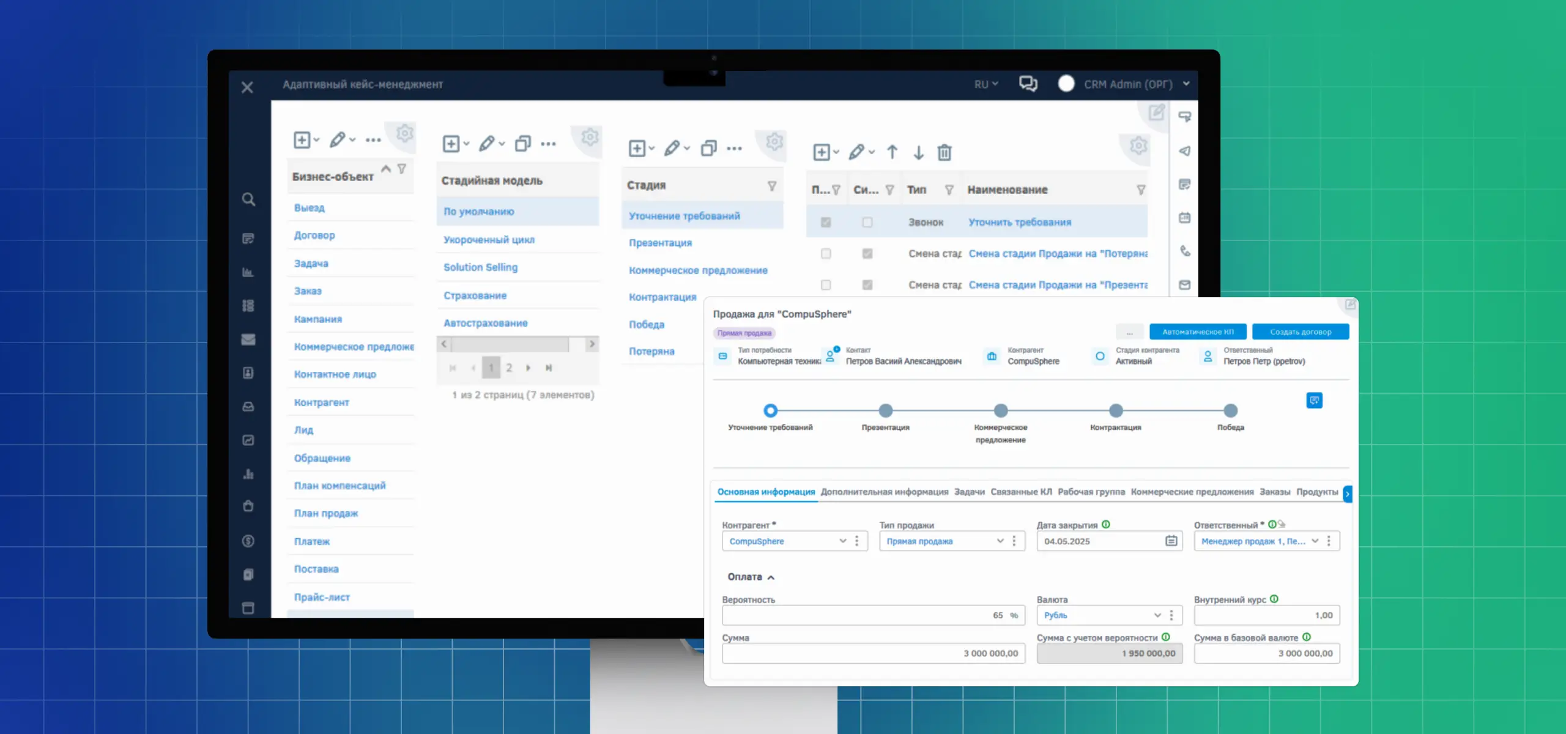Open the chat messages icon in the top bar
Screen dimensions: 1566x734
click(1028, 84)
